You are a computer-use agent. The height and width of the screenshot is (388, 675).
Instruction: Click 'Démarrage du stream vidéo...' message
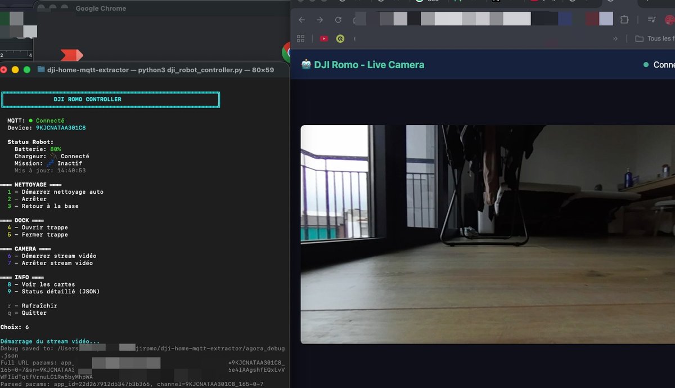[x=50, y=341]
